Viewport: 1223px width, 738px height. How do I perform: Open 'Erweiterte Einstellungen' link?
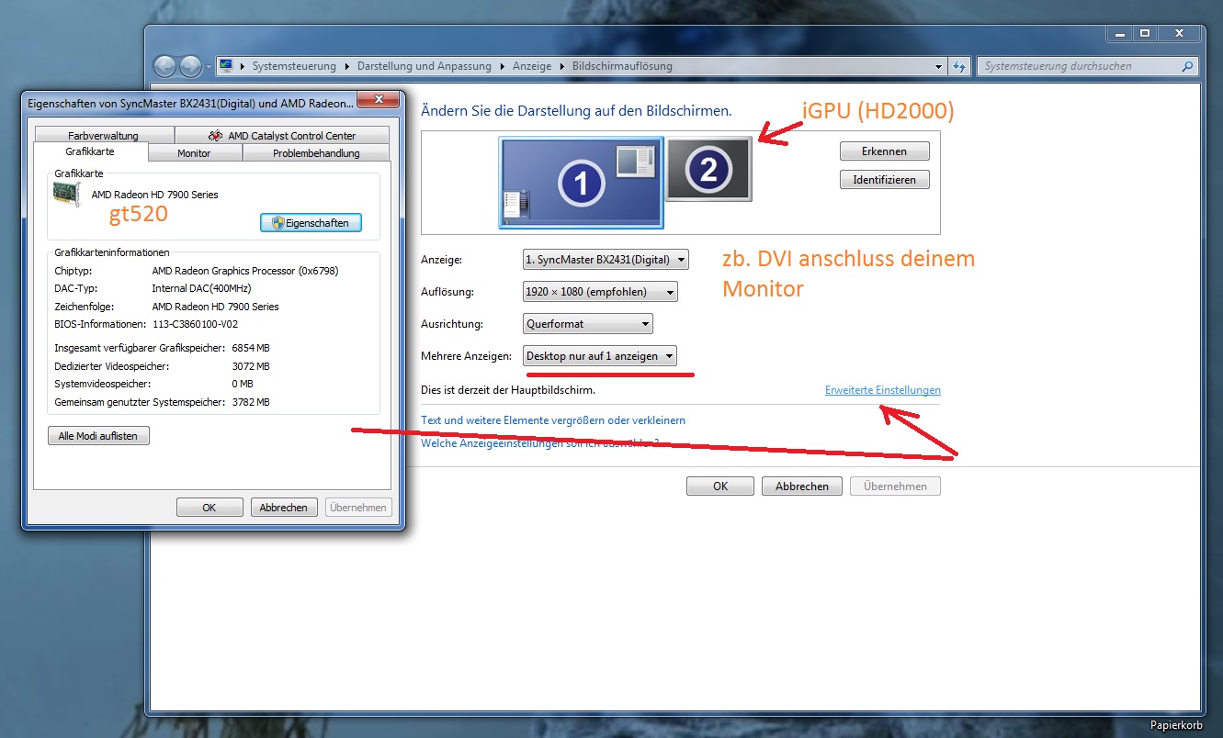(x=882, y=390)
